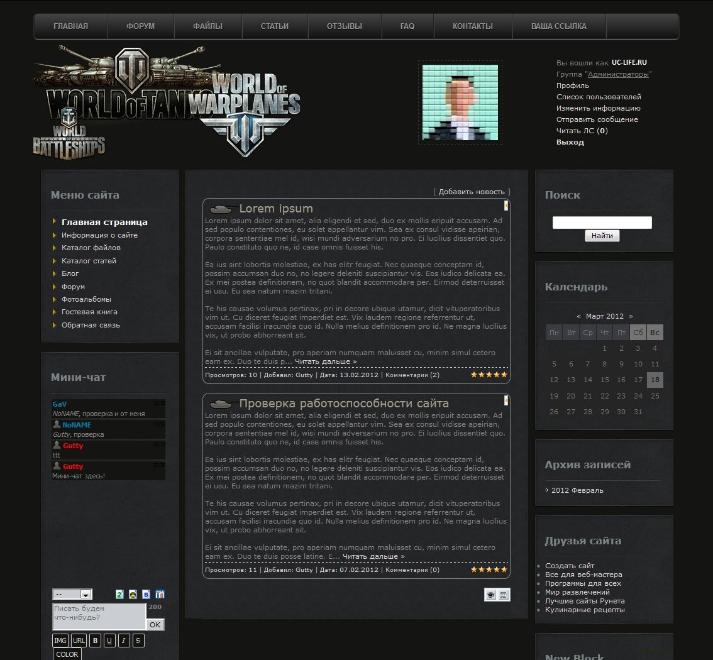Screen dimensions: 713x660
Task: Open Обратная связь in site menu
Action: click(91, 325)
